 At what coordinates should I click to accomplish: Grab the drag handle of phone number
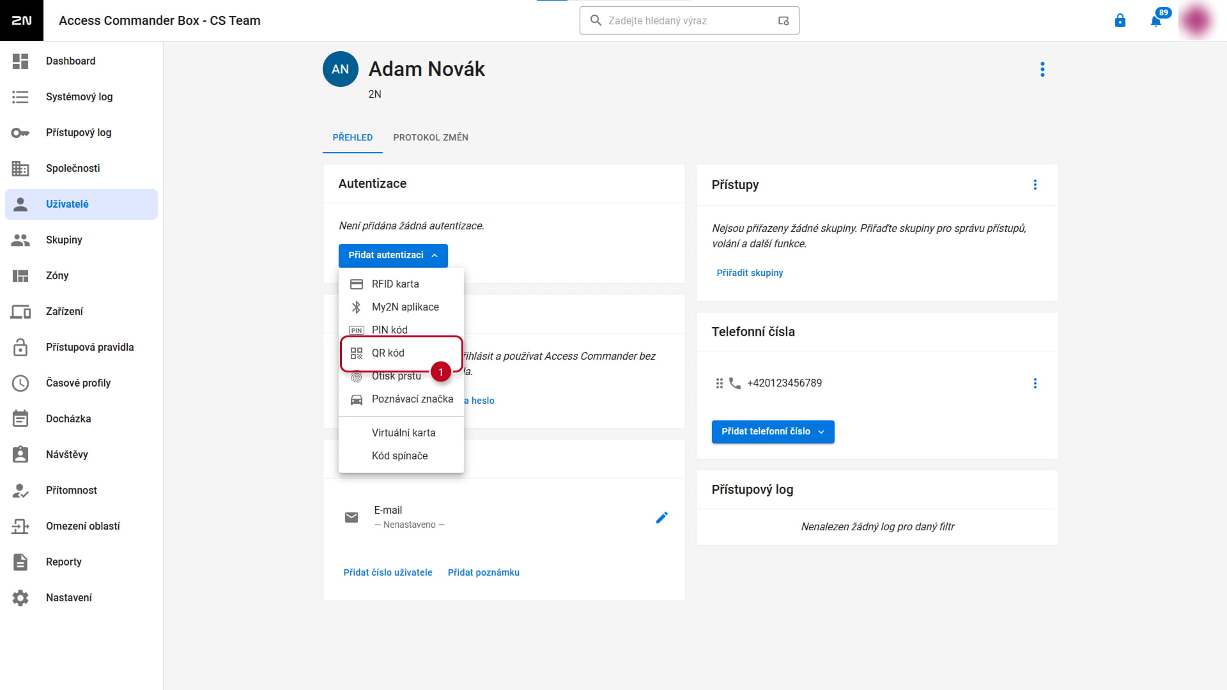tap(720, 383)
